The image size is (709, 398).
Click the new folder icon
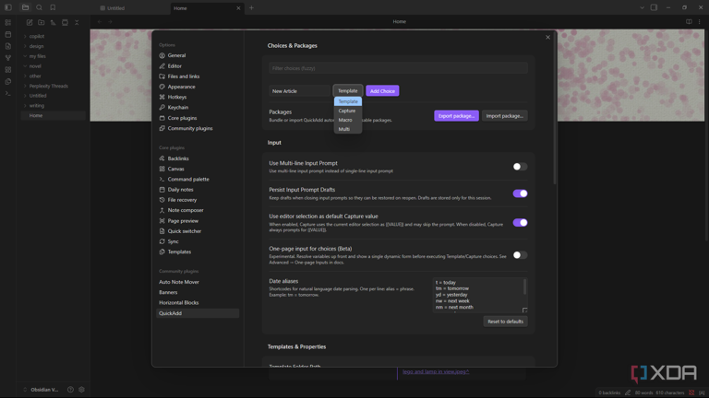click(42, 22)
